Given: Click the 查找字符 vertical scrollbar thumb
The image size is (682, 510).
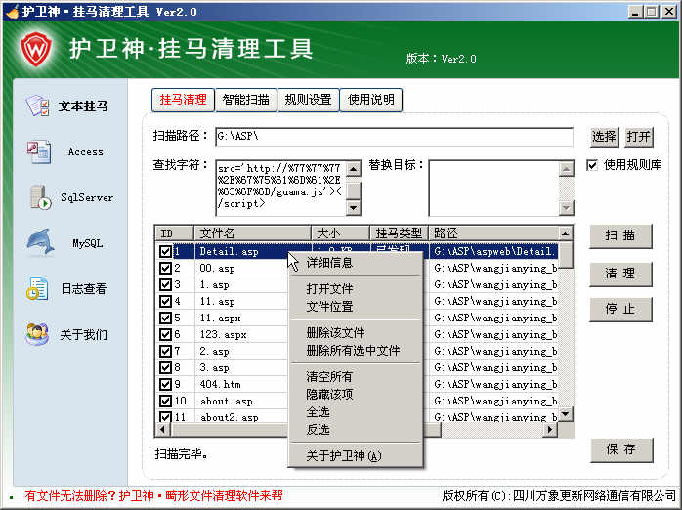Looking at the screenshot, I should (354, 191).
